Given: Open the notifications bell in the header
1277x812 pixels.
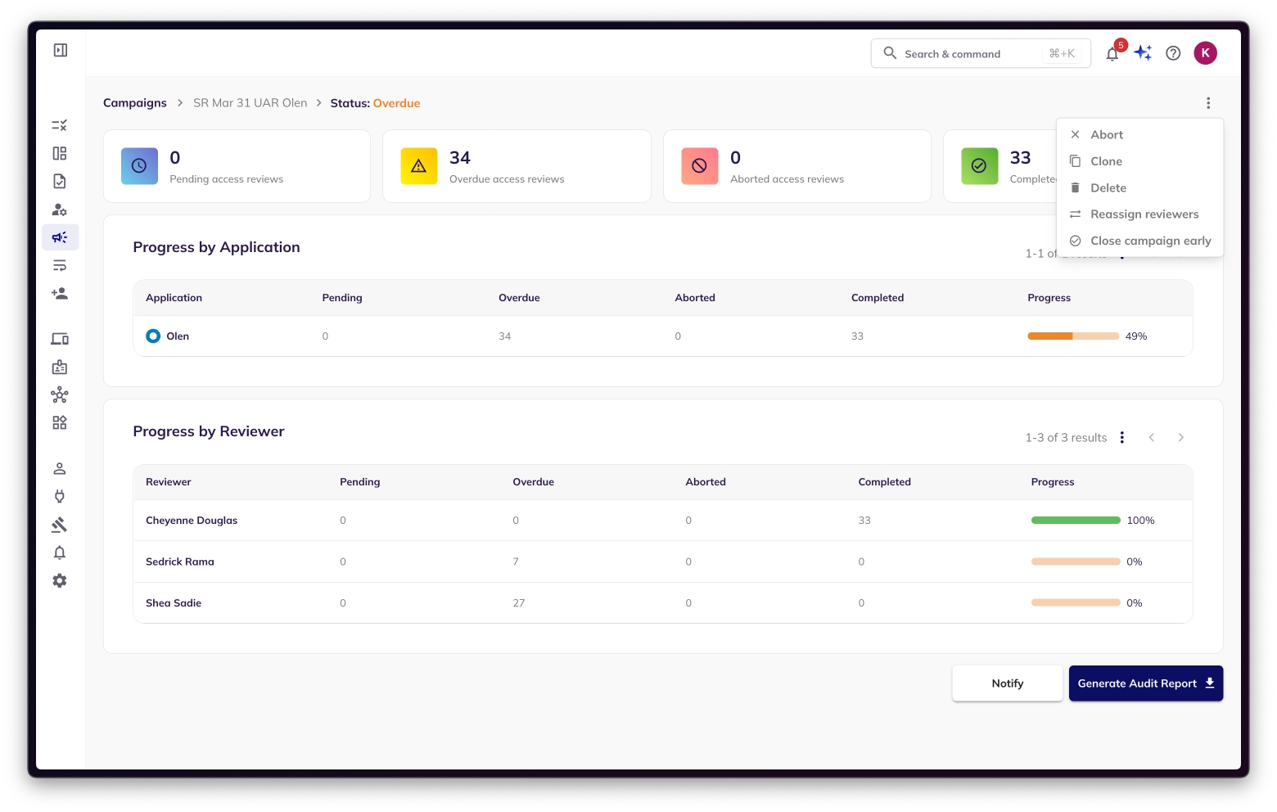Looking at the screenshot, I should tap(1112, 54).
